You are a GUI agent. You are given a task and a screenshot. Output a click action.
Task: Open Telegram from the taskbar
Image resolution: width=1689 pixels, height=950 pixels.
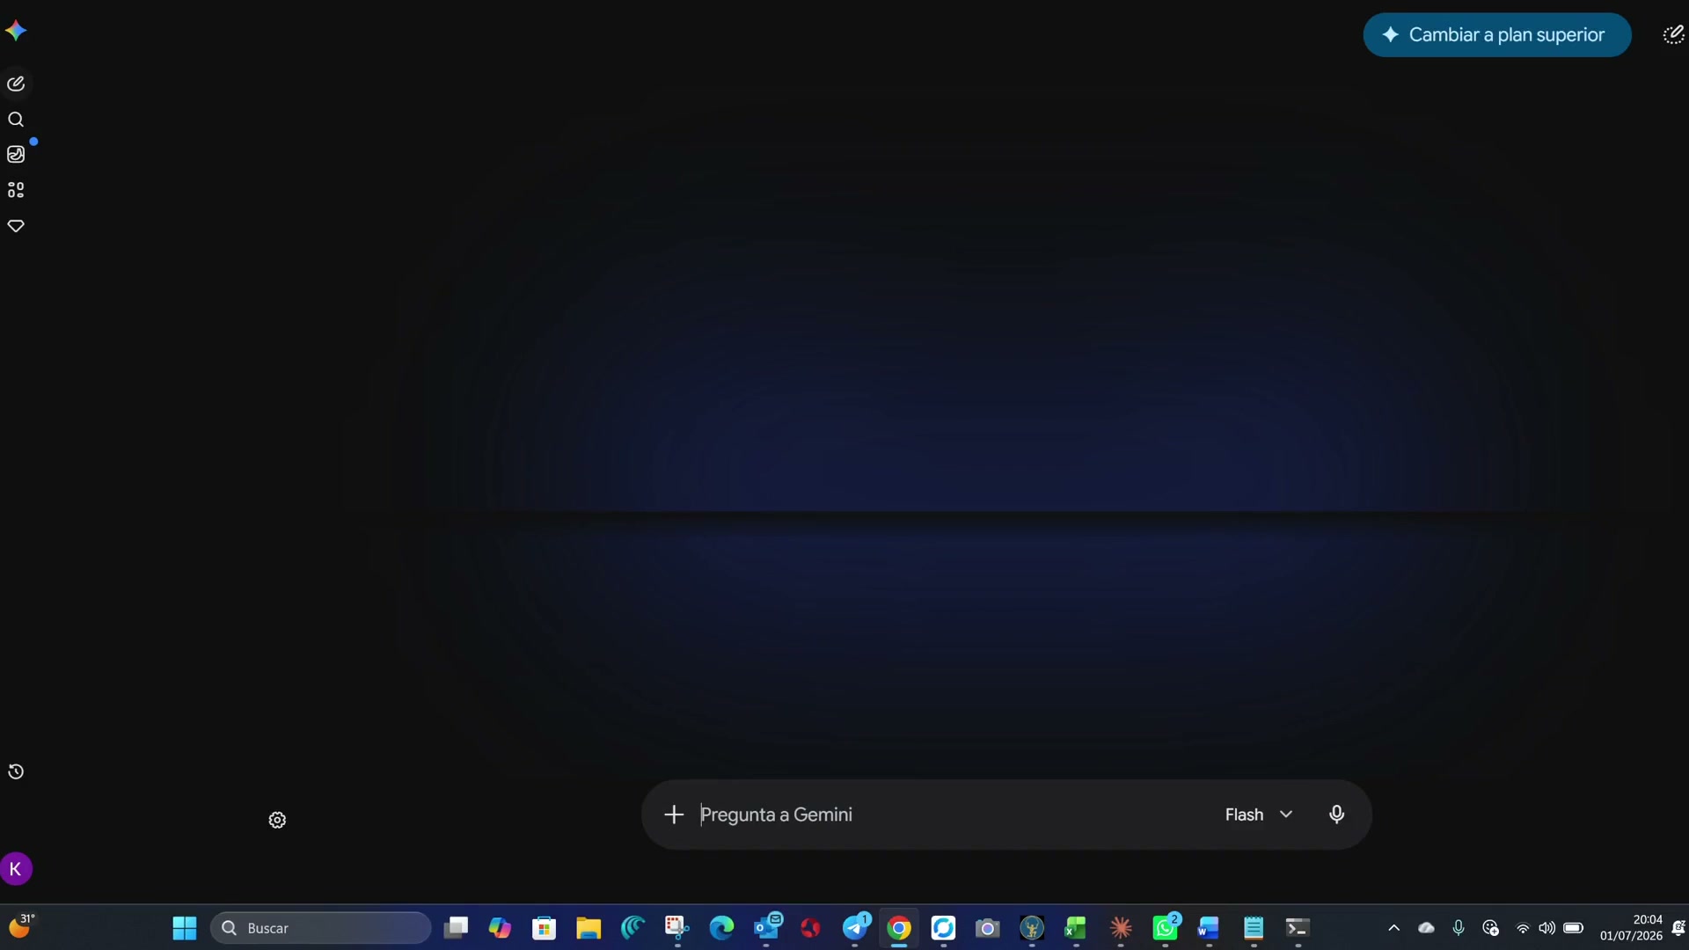point(855,928)
